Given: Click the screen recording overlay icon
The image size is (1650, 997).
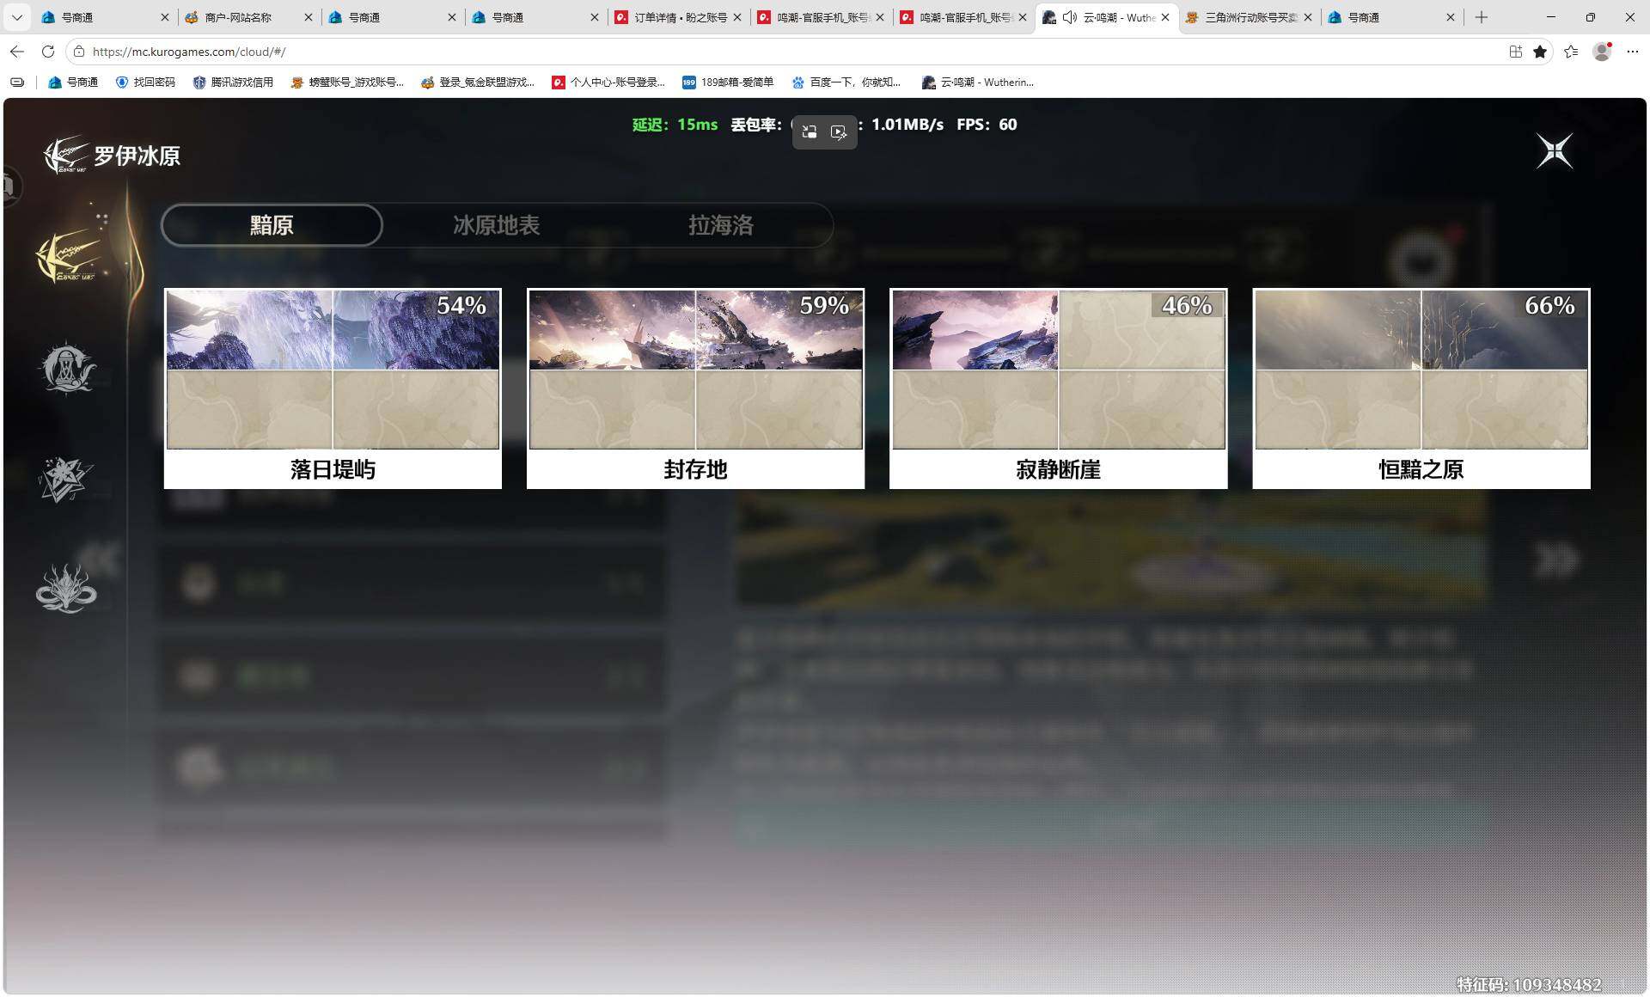Looking at the screenshot, I should click(x=839, y=132).
